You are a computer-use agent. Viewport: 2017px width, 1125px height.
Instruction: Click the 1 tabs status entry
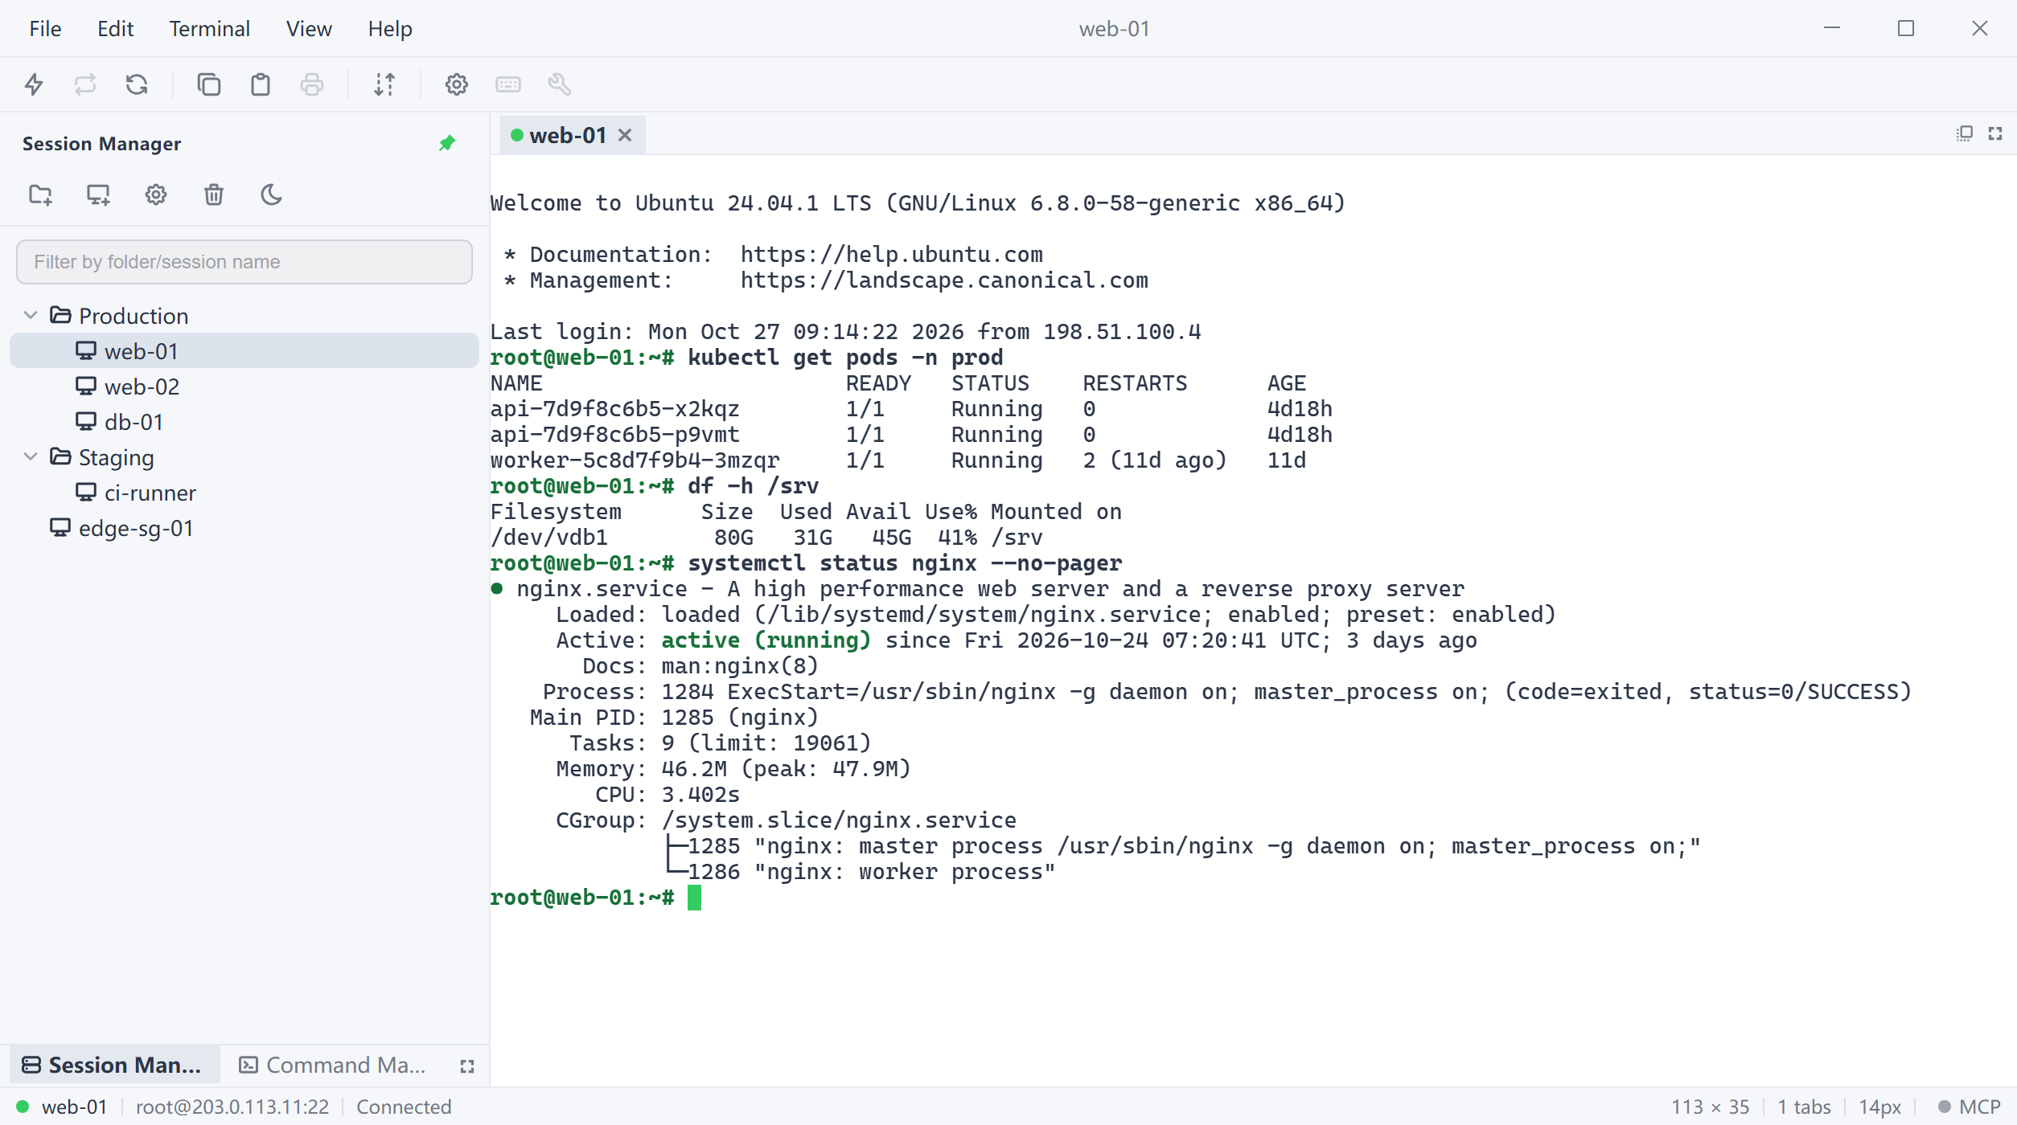click(x=1804, y=1107)
